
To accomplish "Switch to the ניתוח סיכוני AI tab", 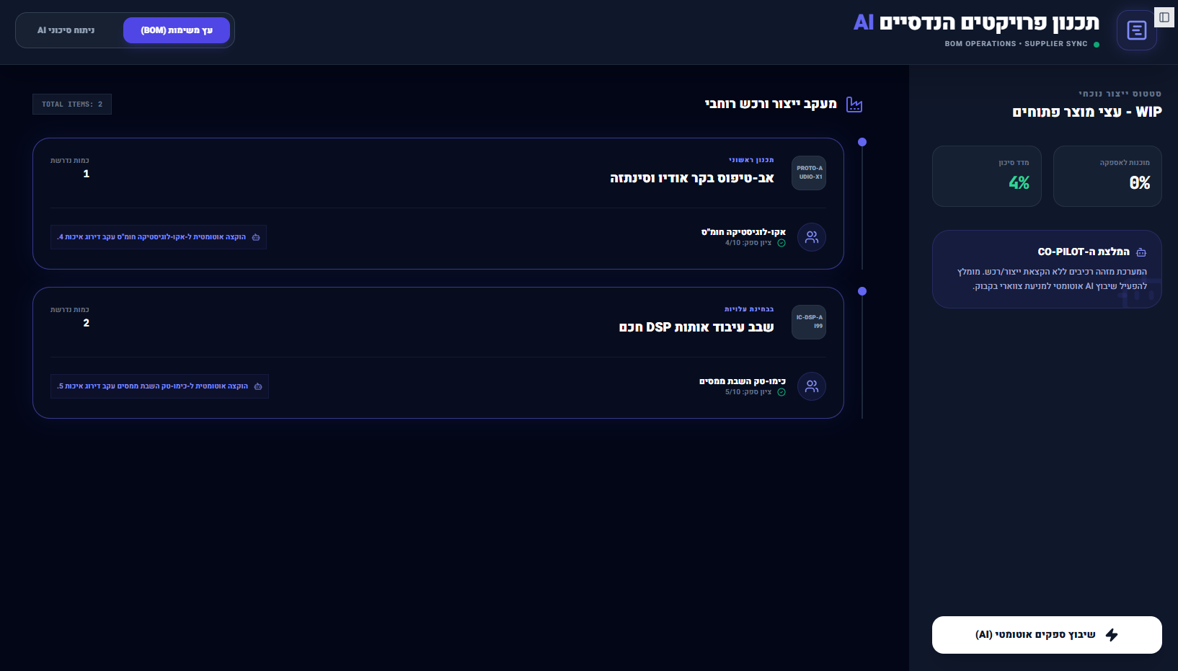I will [66, 30].
